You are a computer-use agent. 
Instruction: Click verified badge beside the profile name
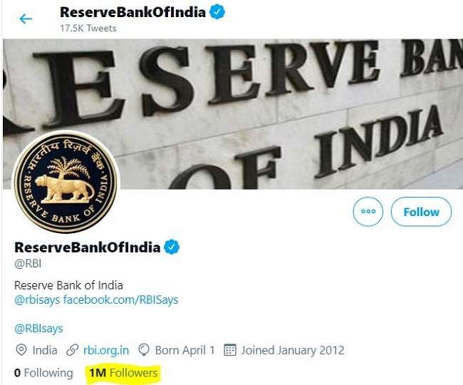(x=172, y=247)
